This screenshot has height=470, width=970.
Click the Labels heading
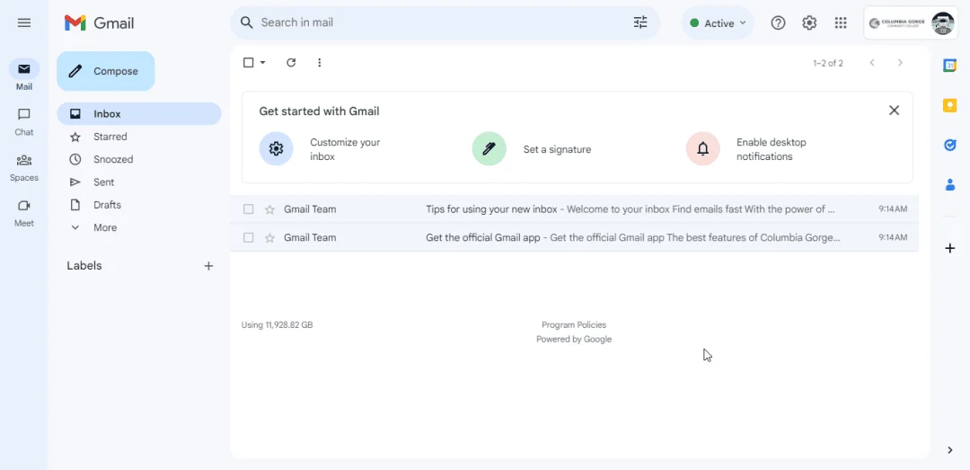pyautogui.click(x=84, y=266)
